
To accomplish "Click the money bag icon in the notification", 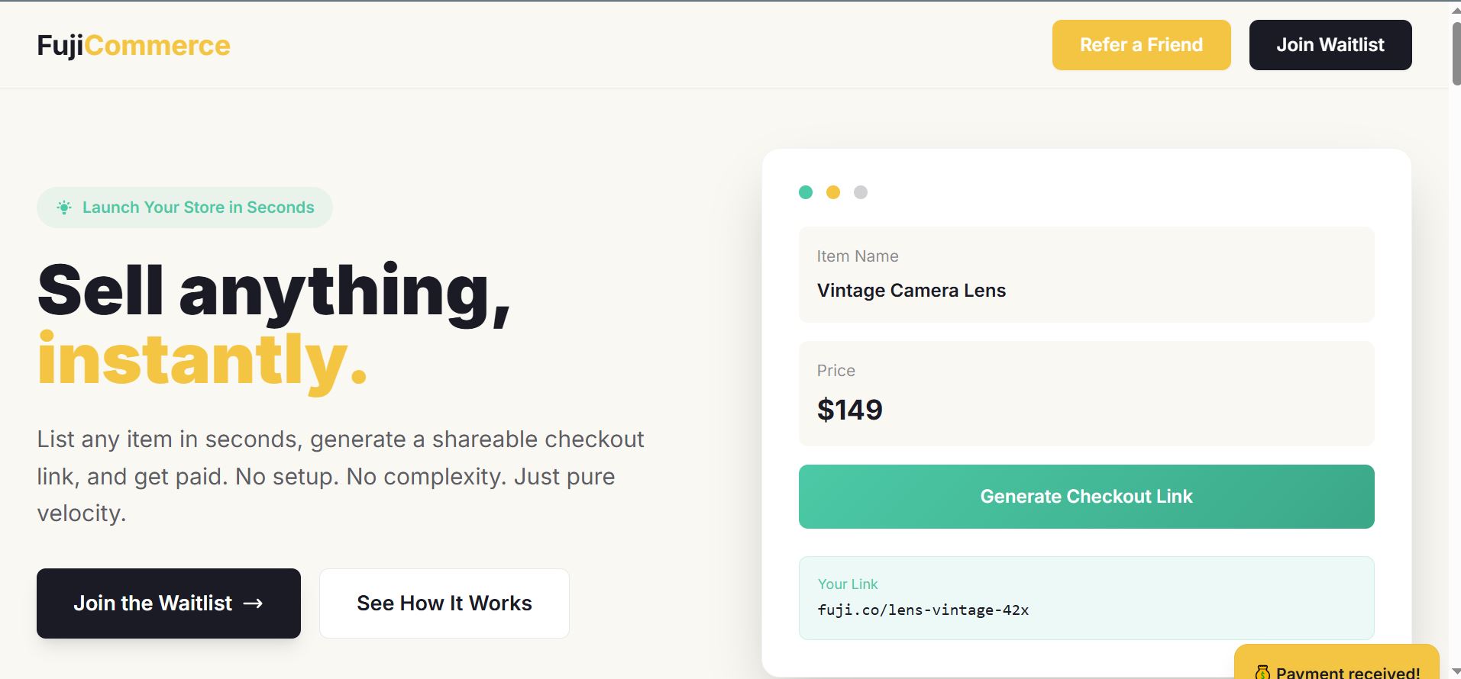I will coord(1262,672).
